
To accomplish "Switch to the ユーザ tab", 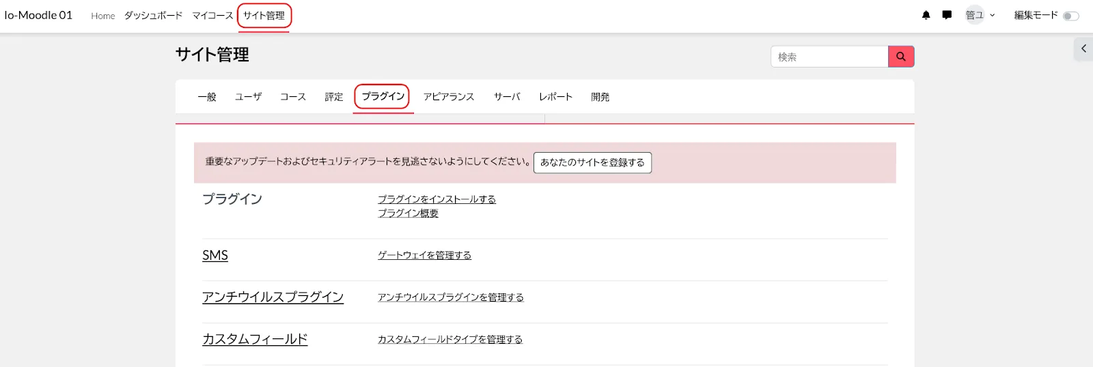I will click(248, 97).
